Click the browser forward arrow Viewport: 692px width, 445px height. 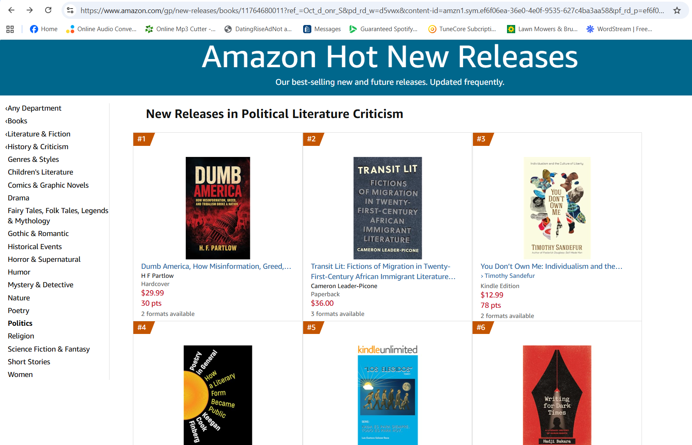[30, 10]
